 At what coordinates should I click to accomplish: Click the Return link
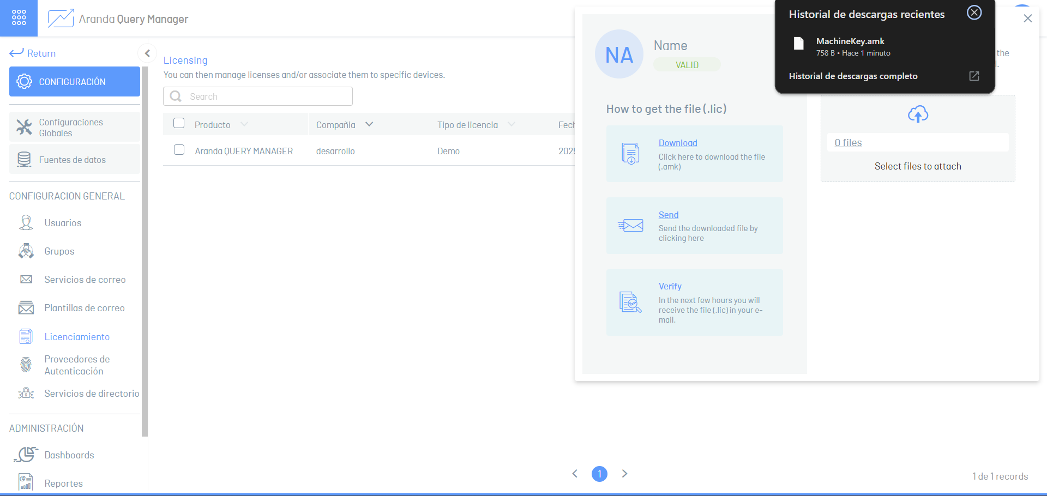tap(33, 53)
